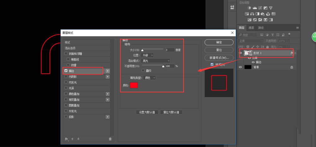Viewport: 316px width, 147px height.
Task: Click the plus icon next to 投影
Action: pos(108,117)
